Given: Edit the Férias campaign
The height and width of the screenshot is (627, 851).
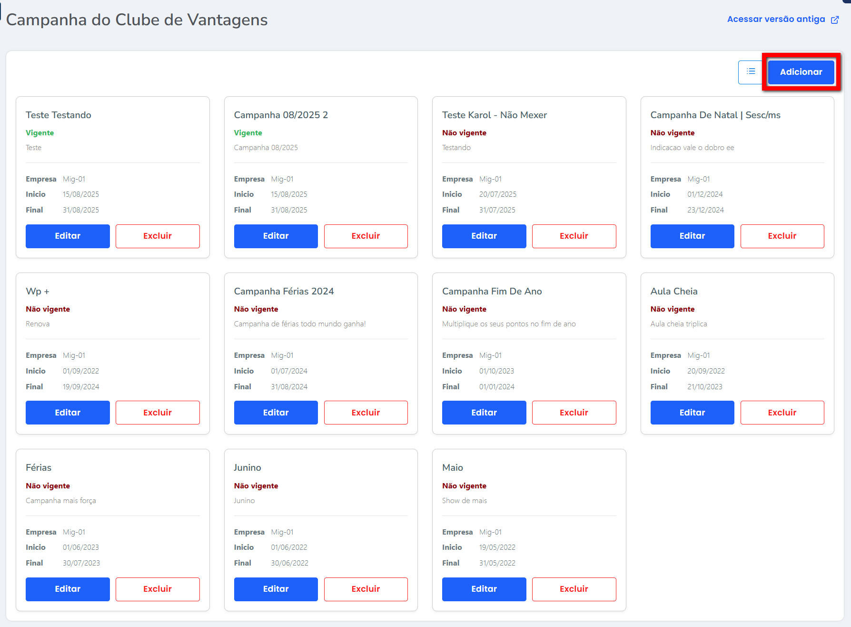Looking at the screenshot, I should click(x=68, y=589).
